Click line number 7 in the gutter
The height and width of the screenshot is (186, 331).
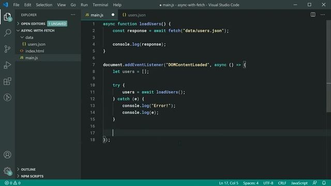coord(94,65)
